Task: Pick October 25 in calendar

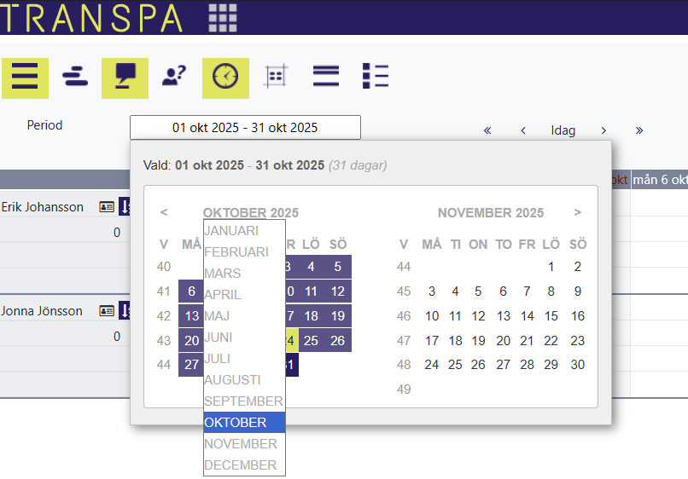Action: pos(311,341)
